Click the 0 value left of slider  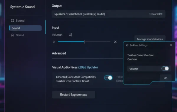tap(54, 42)
